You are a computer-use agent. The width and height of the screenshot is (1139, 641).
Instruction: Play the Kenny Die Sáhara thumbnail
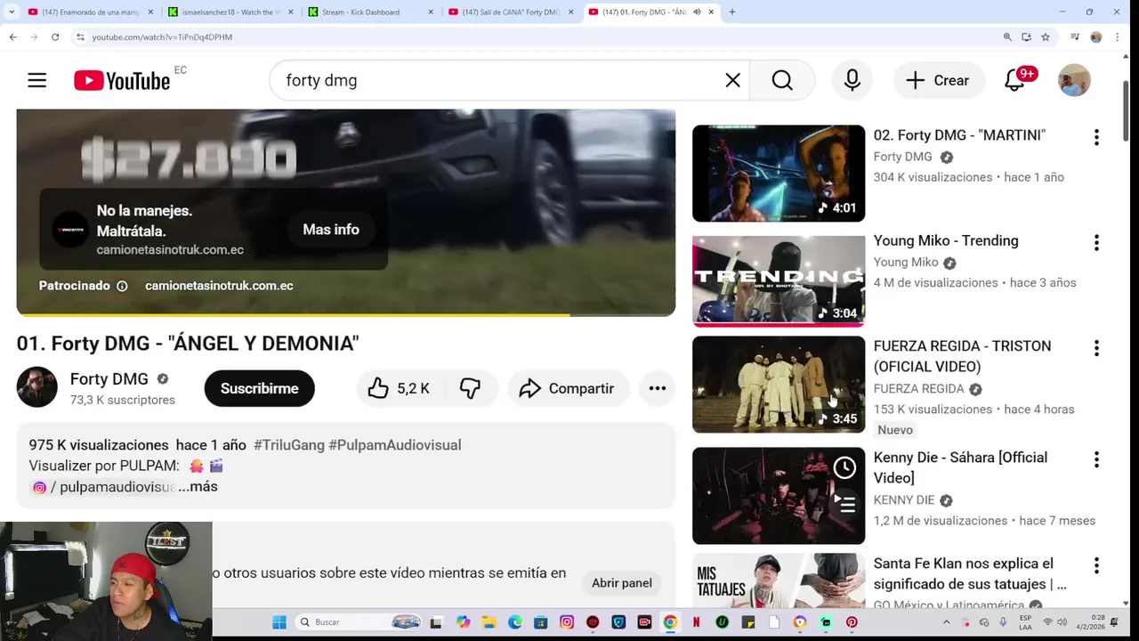point(779,495)
